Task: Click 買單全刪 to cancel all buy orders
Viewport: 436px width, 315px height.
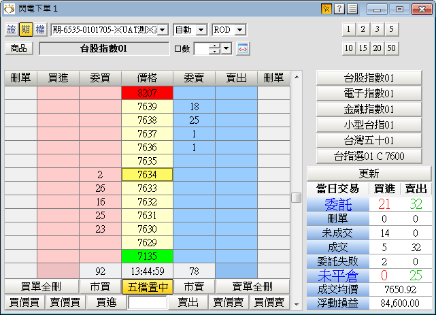Action: click(x=41, y=287)
